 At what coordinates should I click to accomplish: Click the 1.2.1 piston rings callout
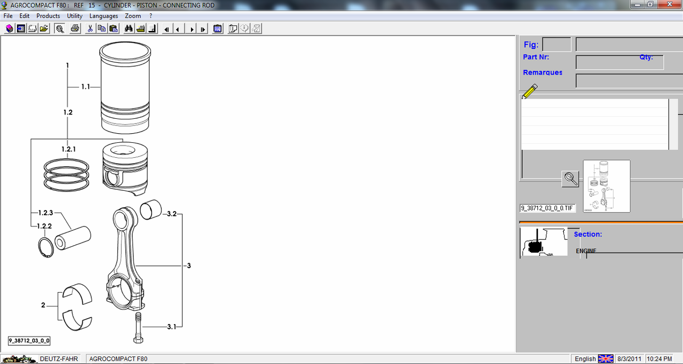pyautogui.click(x=68, y=149)
